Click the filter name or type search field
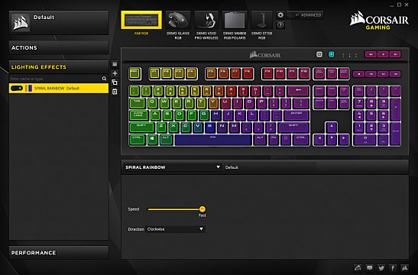The image size is (418, 275). 55,79
